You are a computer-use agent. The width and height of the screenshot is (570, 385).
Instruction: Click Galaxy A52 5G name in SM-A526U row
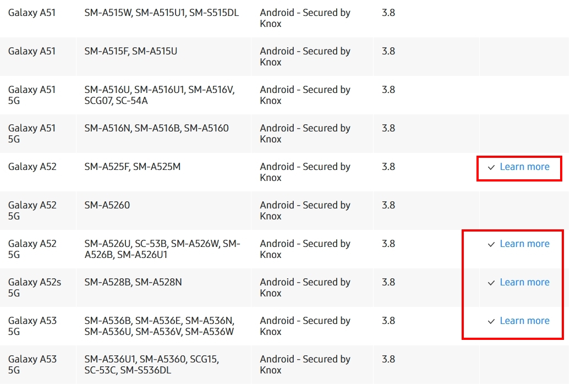32,249
